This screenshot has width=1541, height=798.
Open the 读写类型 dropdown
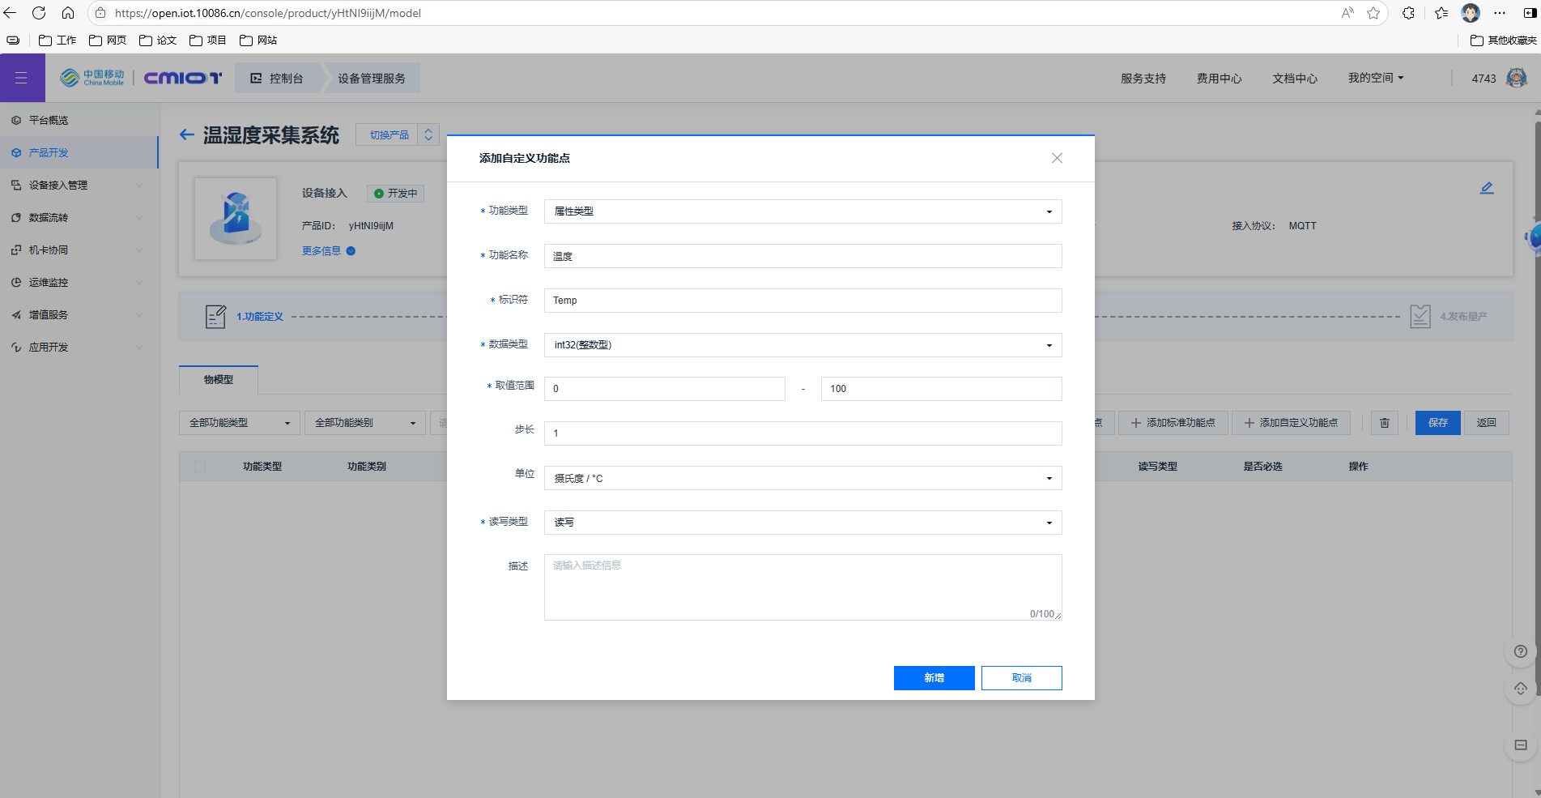pyautogui.click(x=802, y=523)
